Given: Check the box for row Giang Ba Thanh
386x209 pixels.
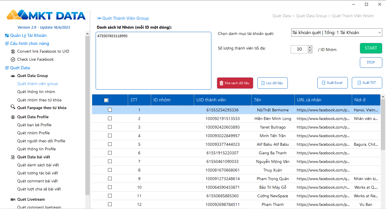Looking at the screenshot, I should click(x=110, y=153).
